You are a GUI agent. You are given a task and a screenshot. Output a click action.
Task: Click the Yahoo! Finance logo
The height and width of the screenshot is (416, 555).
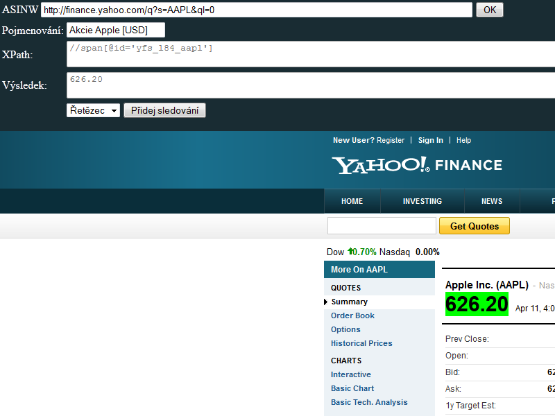tap(417, 165)
